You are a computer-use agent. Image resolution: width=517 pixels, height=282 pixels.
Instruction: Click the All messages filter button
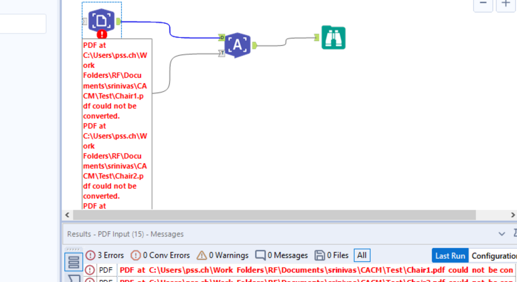361,255
